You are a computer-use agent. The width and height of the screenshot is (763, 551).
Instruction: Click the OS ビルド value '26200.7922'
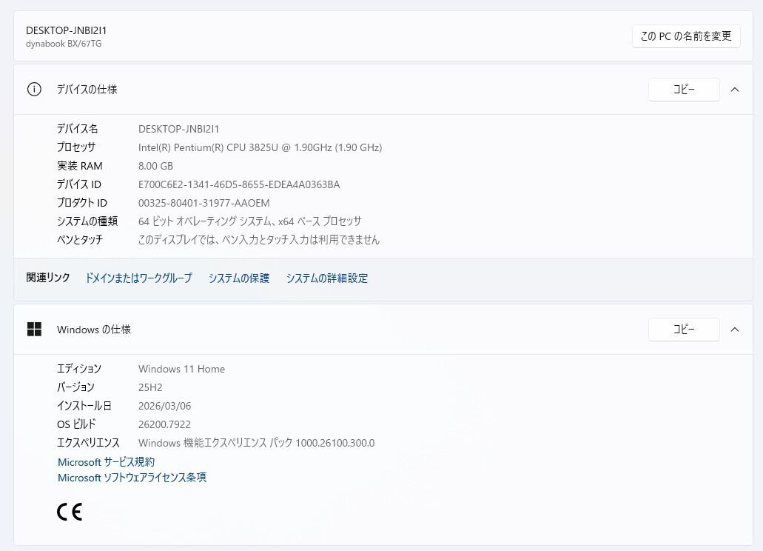point(164,424)
